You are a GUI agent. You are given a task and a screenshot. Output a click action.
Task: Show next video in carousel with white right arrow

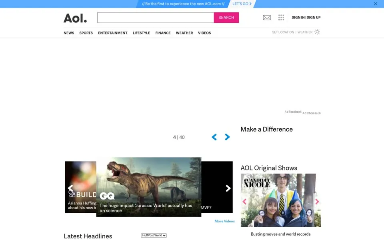(228, 188)
